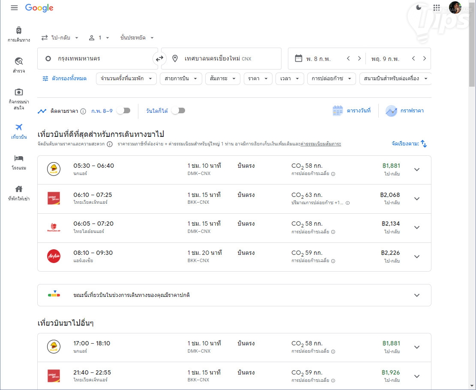The height and width of the screenshot is (390, 476).
Task: Open the price graph icon
Action: point(391,111)
